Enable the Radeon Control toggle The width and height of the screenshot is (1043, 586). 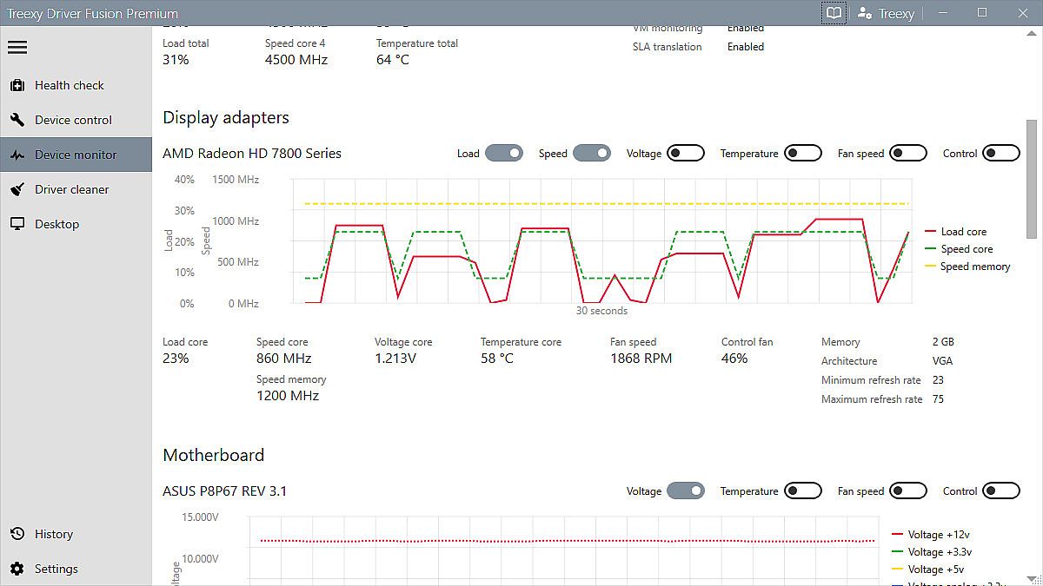[1001, 154]
